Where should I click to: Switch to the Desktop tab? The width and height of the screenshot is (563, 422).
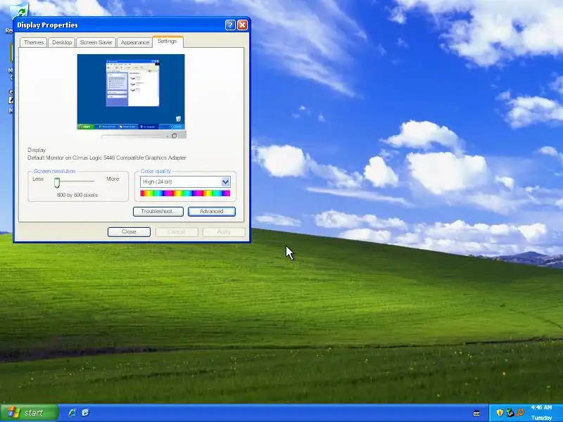[x=62, y=42]
